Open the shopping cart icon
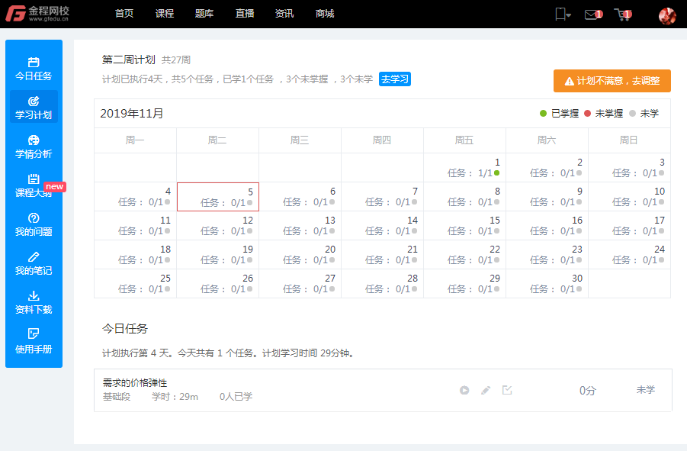687x451 pixels. point(622,14)
